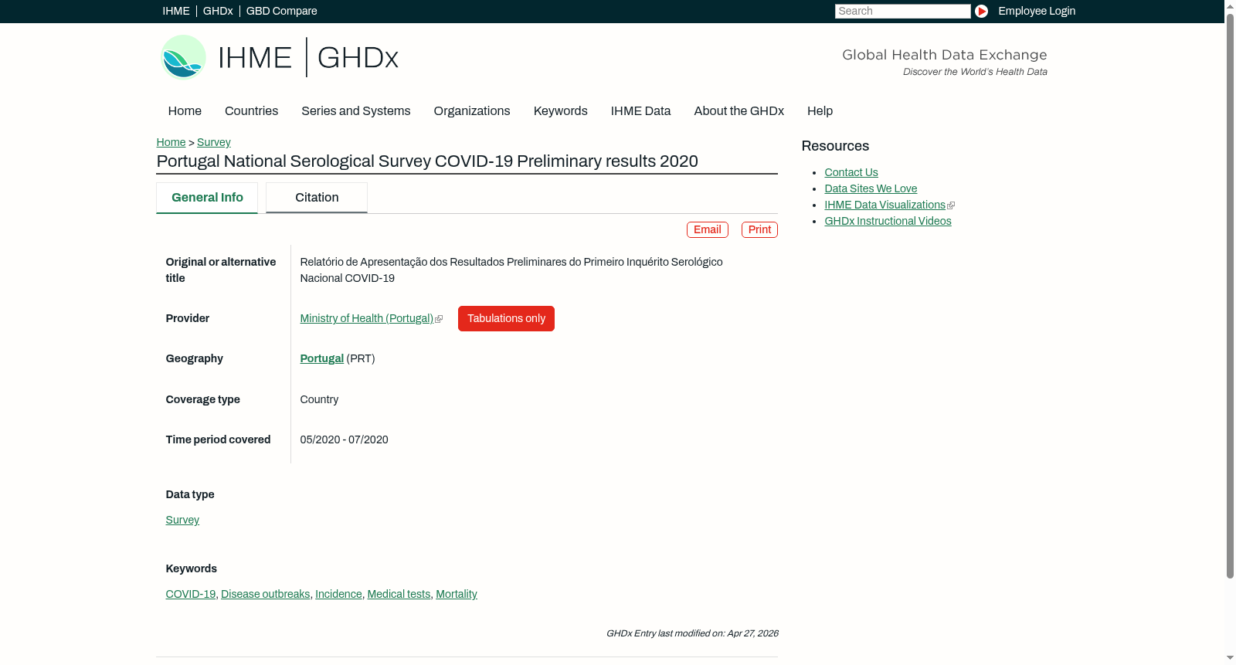1236x665 pixels.
Task: Click the GHDx logo text
Action: (x=358, y=58)
